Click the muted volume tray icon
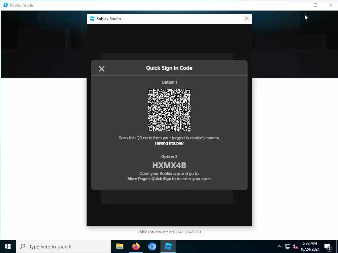 pyautogui.click(x=295, y=246)
